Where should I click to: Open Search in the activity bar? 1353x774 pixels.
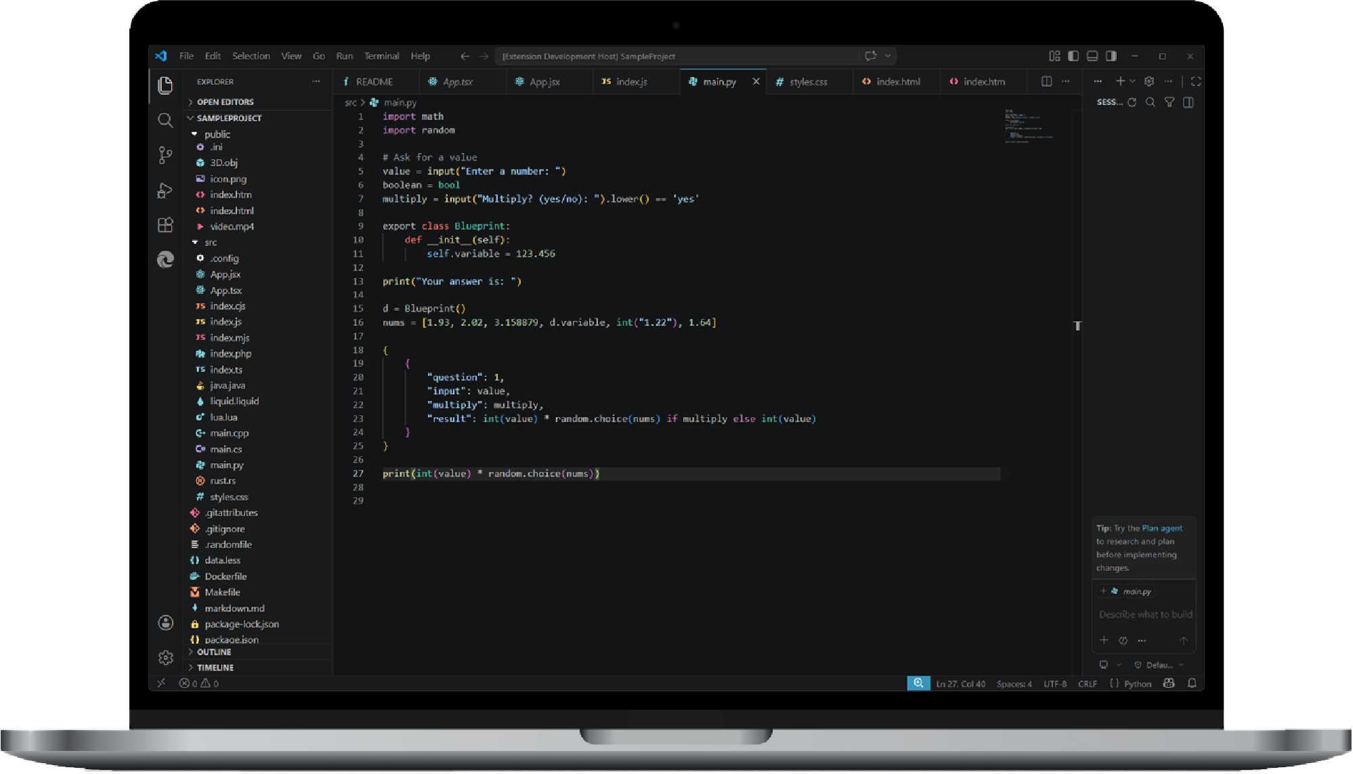(x=165, y=121)
